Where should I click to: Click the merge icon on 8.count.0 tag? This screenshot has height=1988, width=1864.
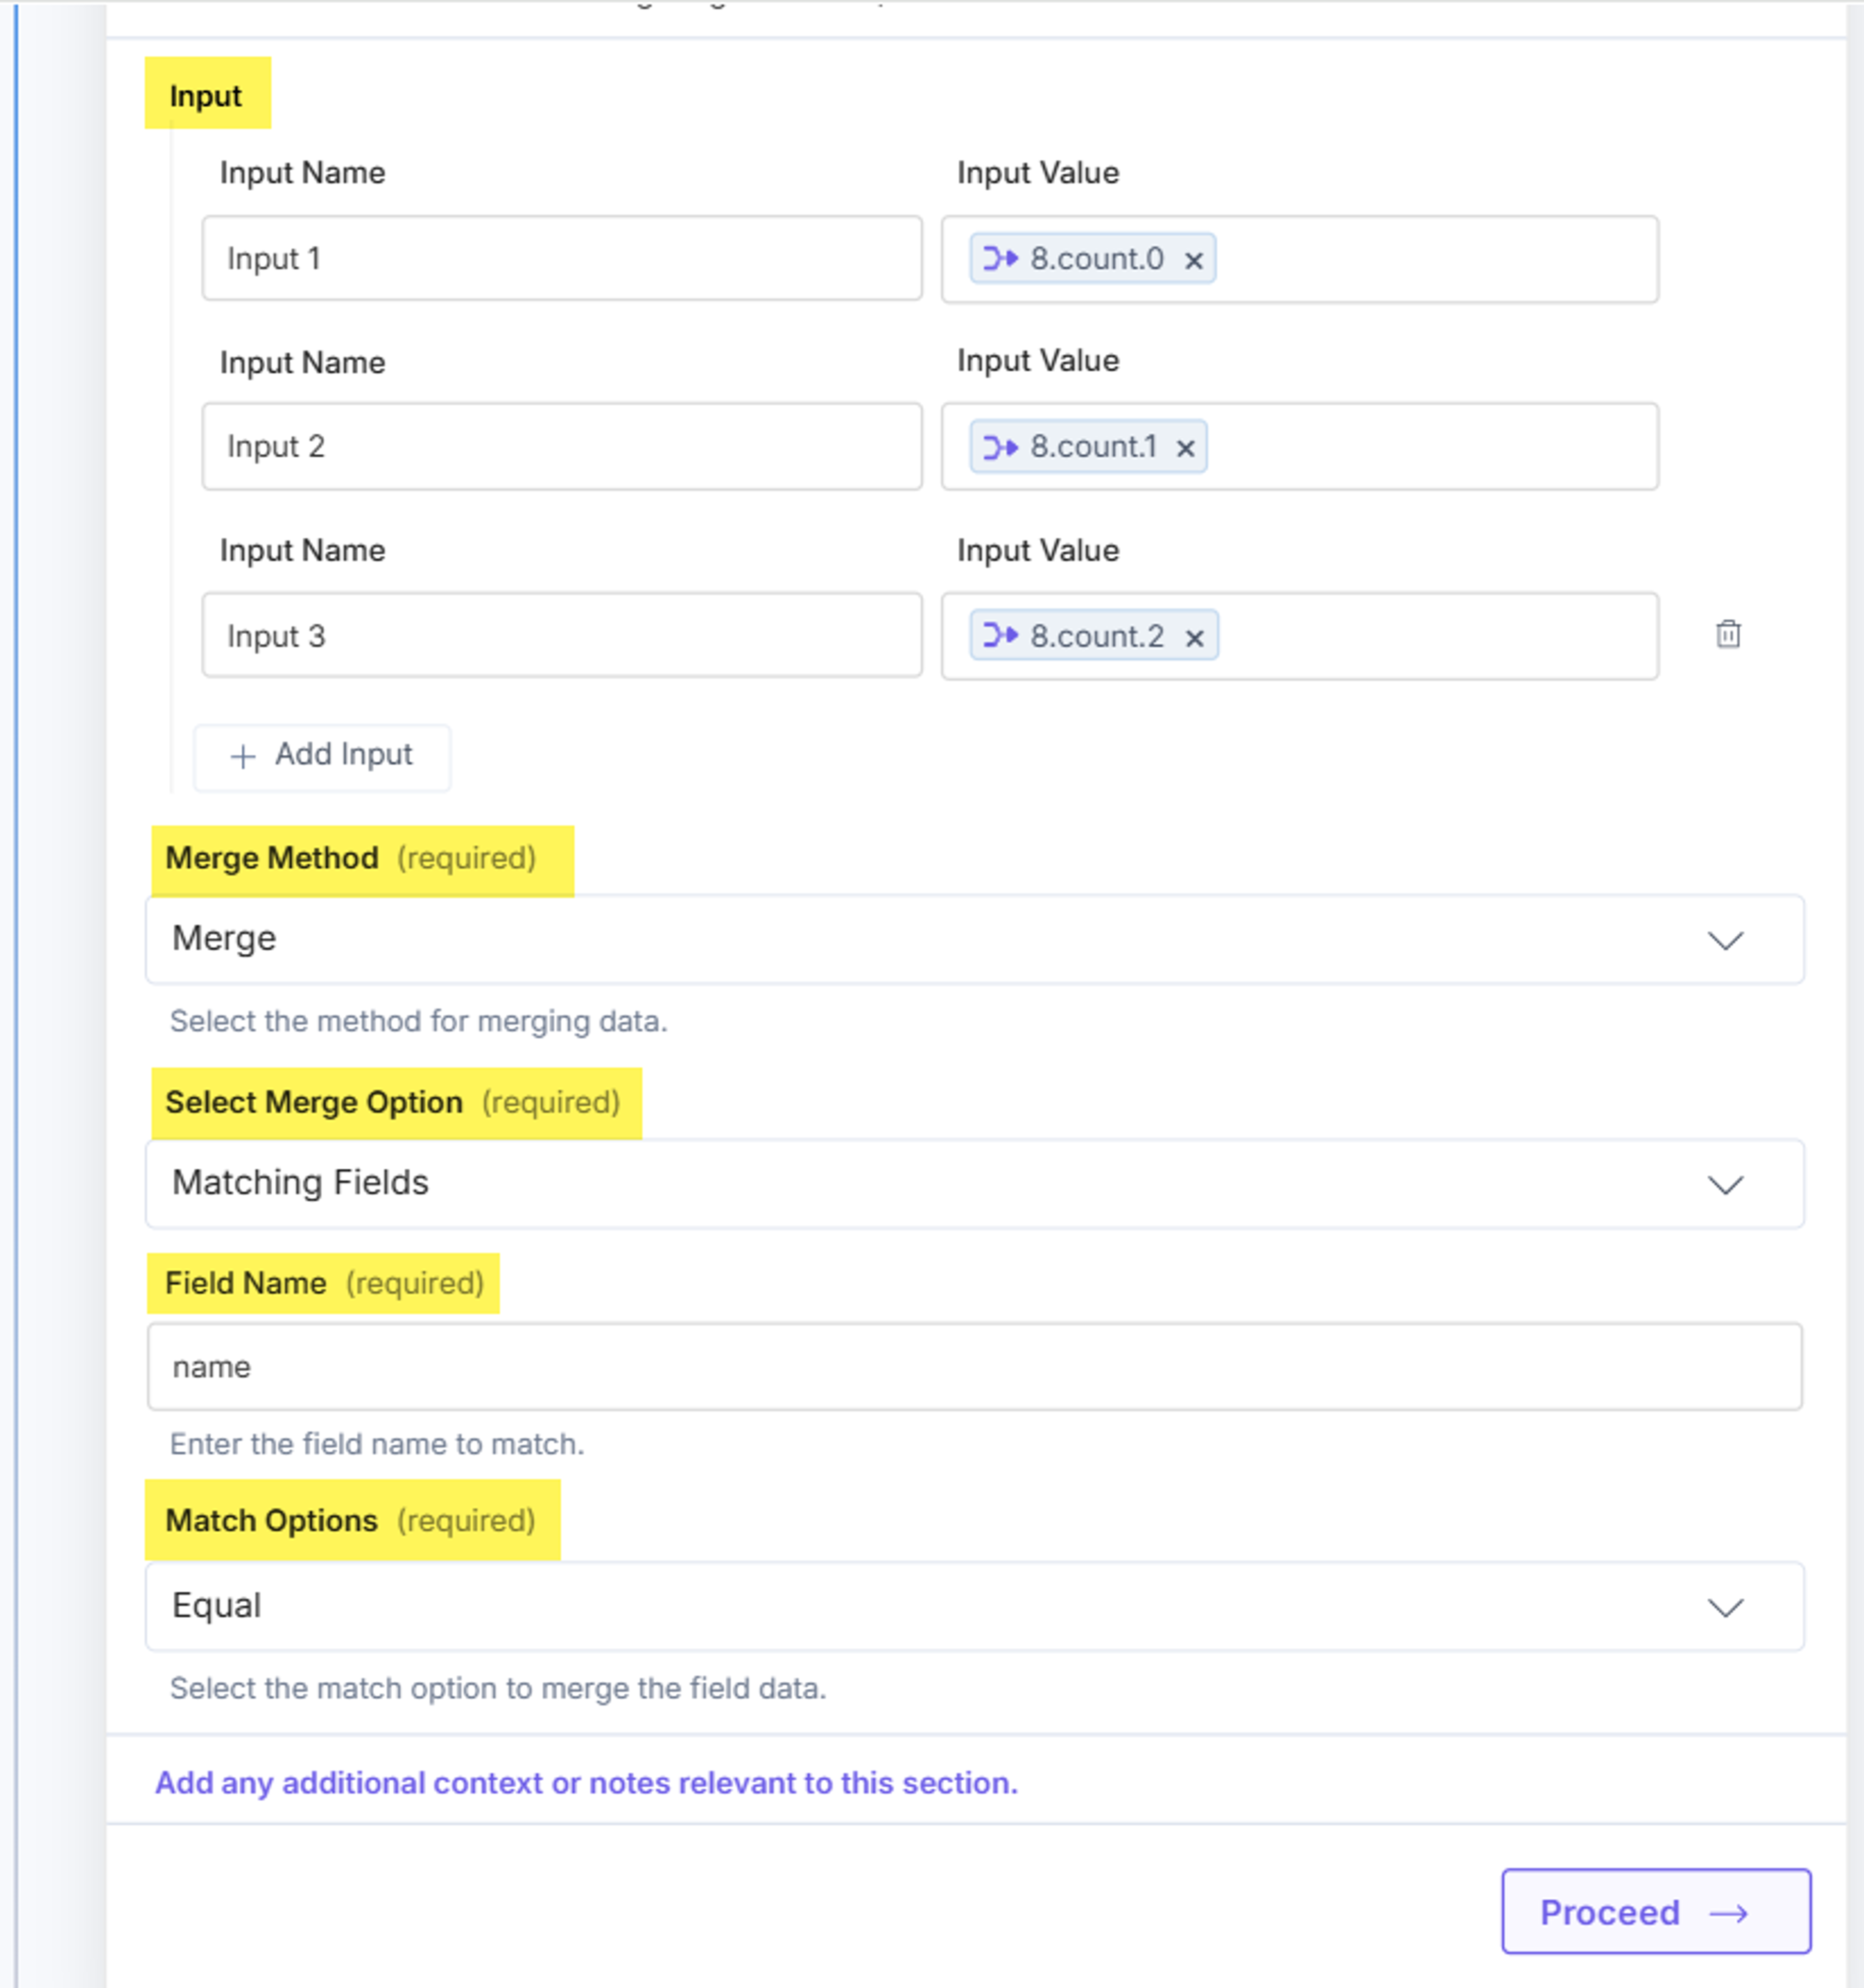(x=1000, y=259)
